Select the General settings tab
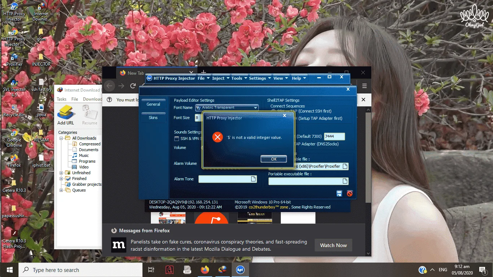 point(153,104)
